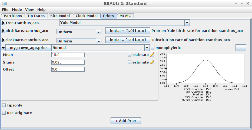Screen dimensions: 252x130
Task: Open the View menu
Action: click(29, 10)
